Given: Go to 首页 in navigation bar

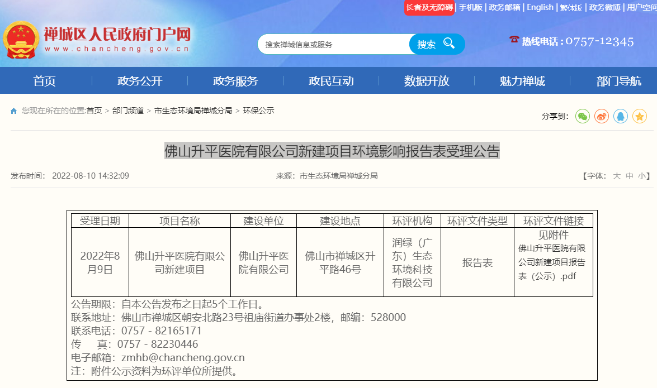Looking at the screenshot, I should coord(44,81).
